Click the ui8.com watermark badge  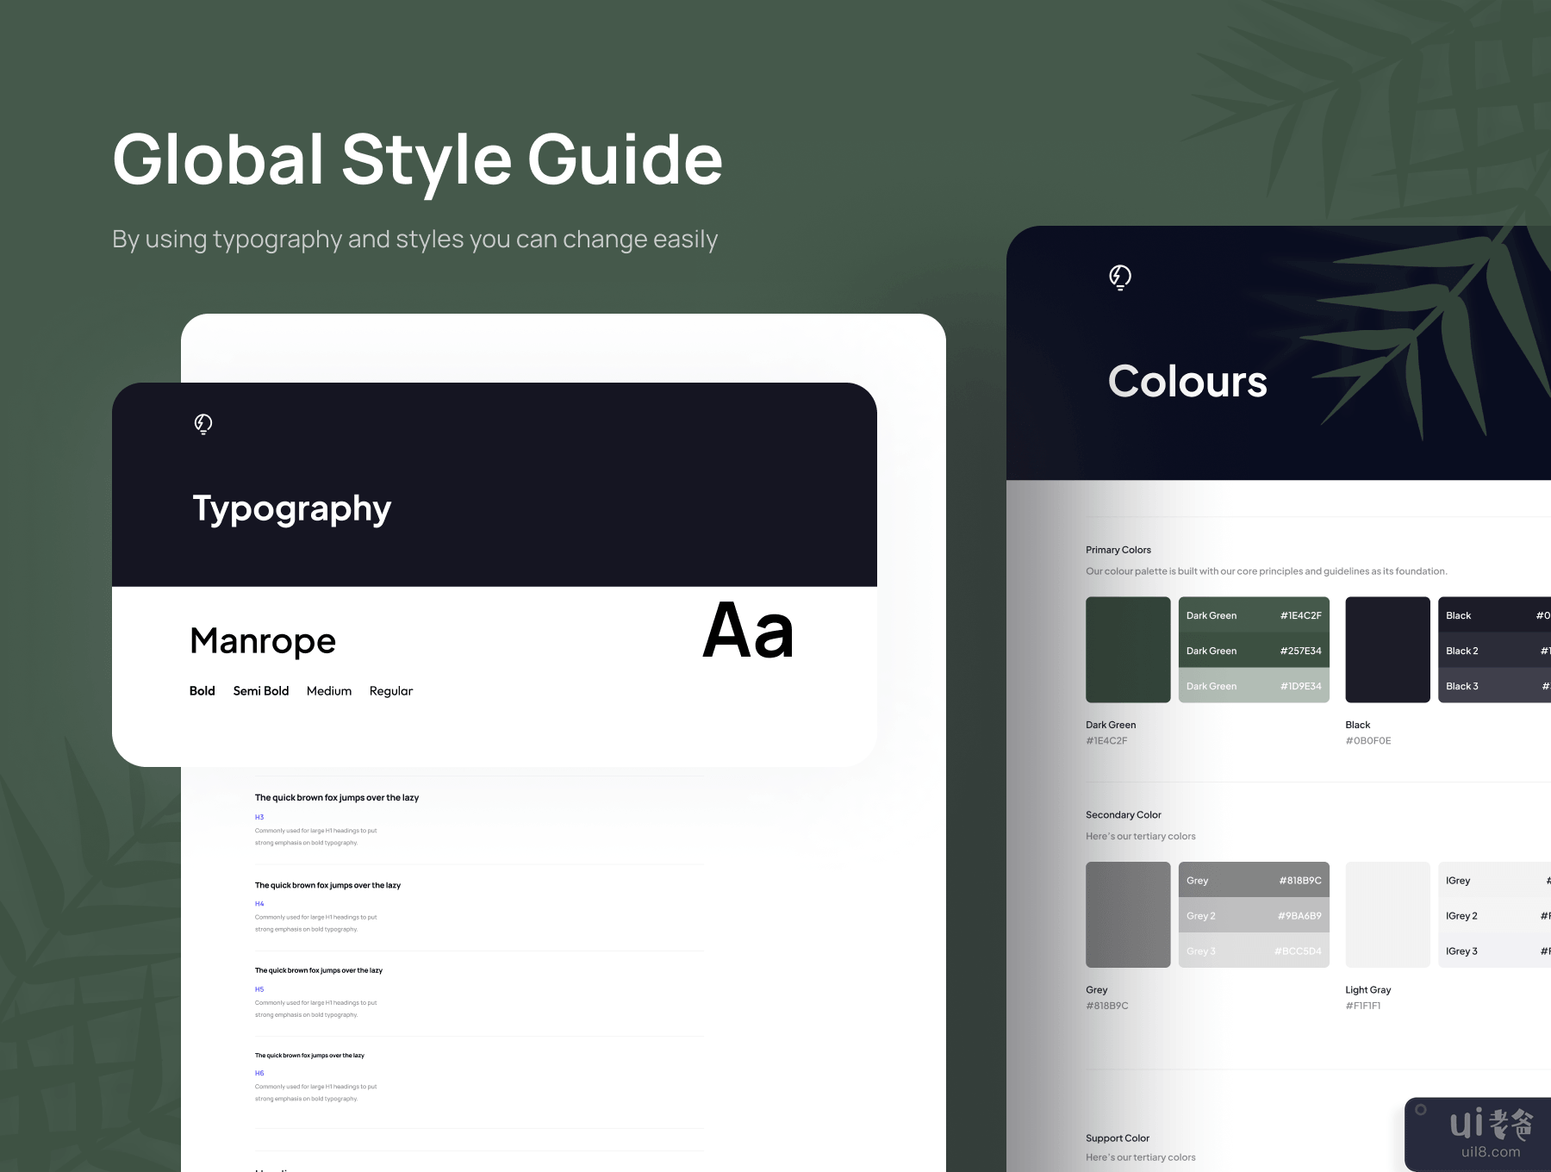[x=1478, y=1133]
